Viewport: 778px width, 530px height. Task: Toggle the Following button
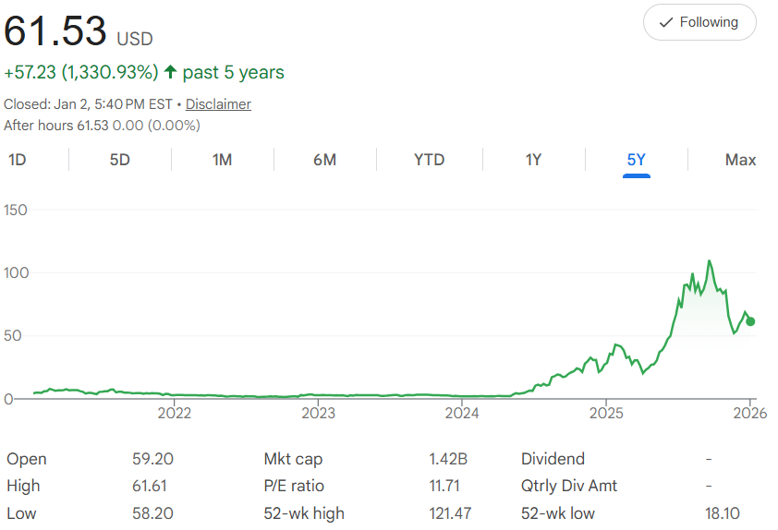699,22
